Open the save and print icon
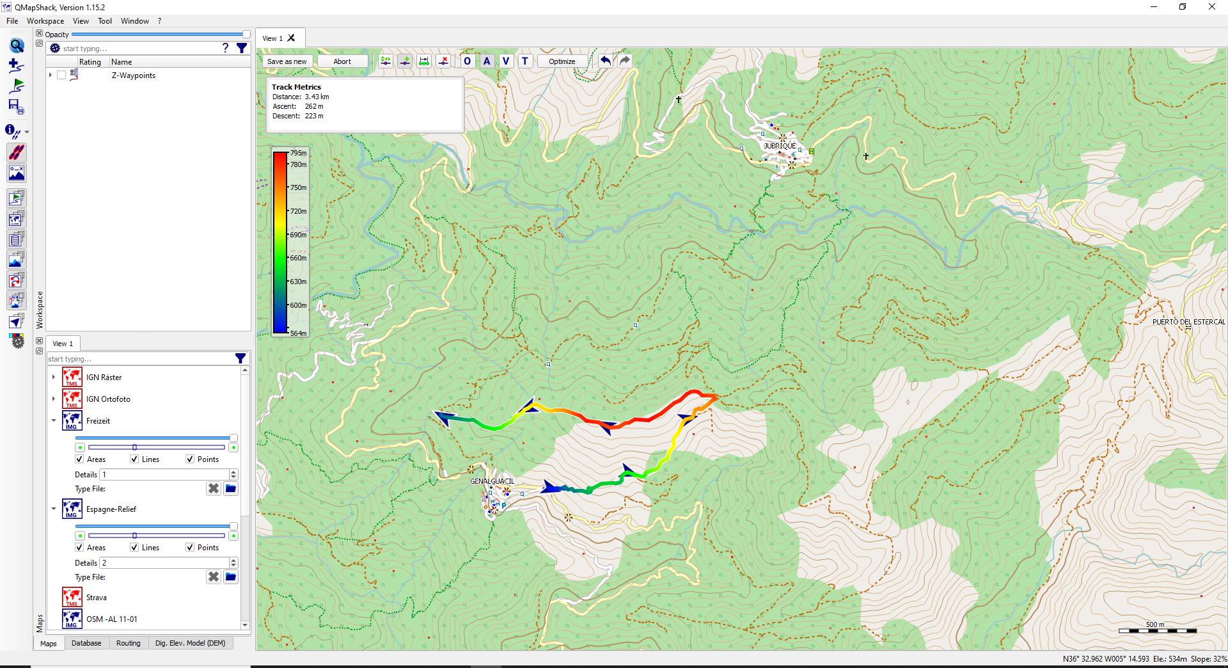This screenshot has height=668, width=1228. (x=16, y=107)
